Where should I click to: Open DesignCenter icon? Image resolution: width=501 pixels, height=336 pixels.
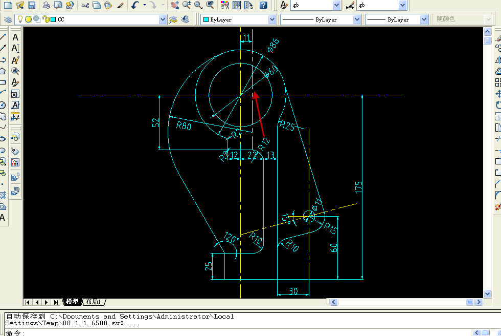[237, 5]
